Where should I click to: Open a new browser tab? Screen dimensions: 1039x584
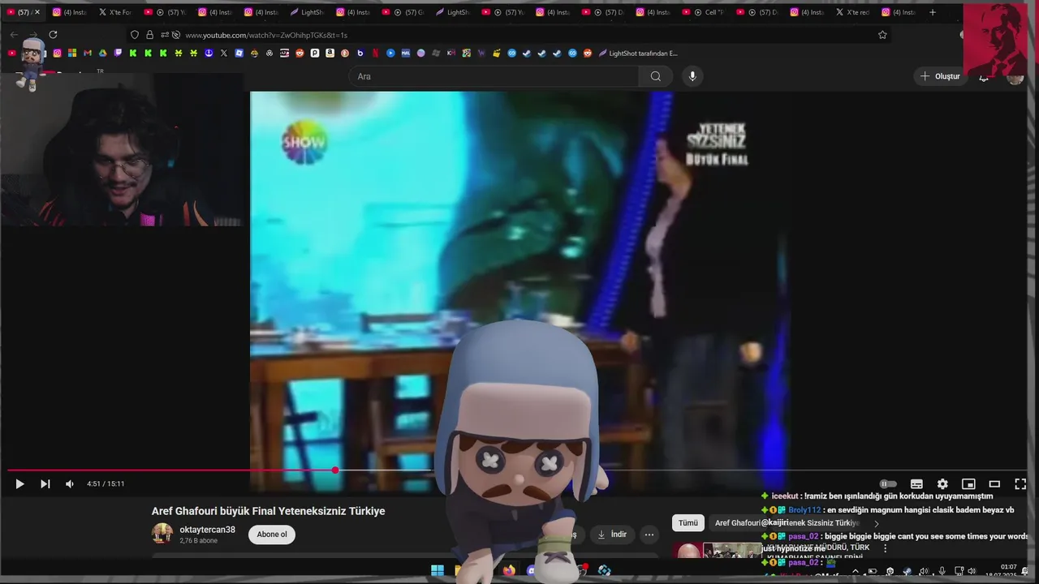pyautogui.click(x=933, y=12)
